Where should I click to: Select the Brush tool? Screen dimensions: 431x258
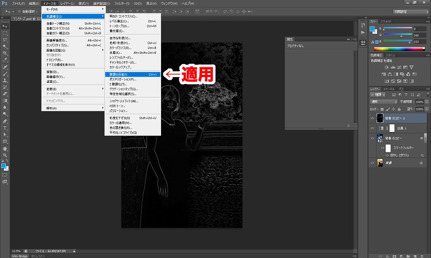point(5,74)
